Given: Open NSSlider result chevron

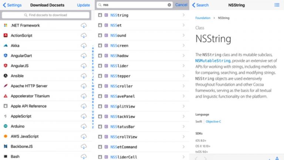Looking at the screenshot, I should [x=184, y=66].
